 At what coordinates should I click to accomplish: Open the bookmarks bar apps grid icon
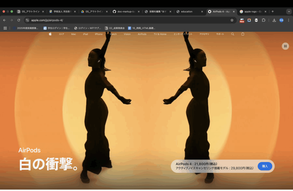5,28
